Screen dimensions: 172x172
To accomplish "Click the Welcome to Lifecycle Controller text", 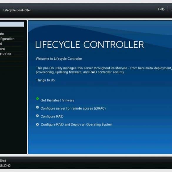I will pyautogui.click(x=59, y=59).
